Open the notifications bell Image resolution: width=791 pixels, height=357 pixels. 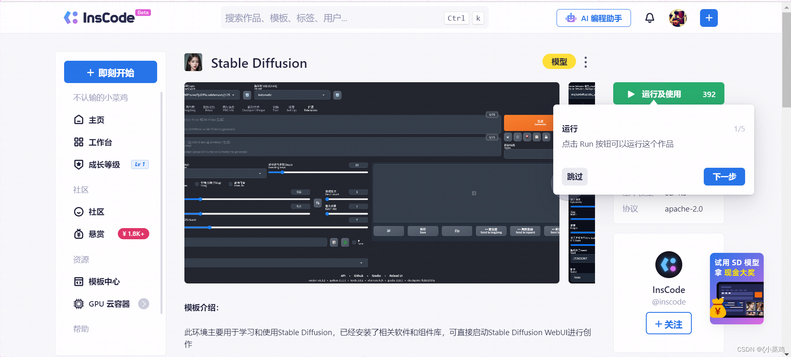point(650,18)
